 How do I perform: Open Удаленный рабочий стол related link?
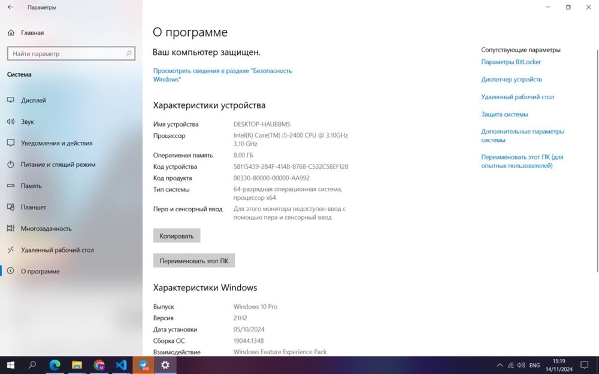518,97
